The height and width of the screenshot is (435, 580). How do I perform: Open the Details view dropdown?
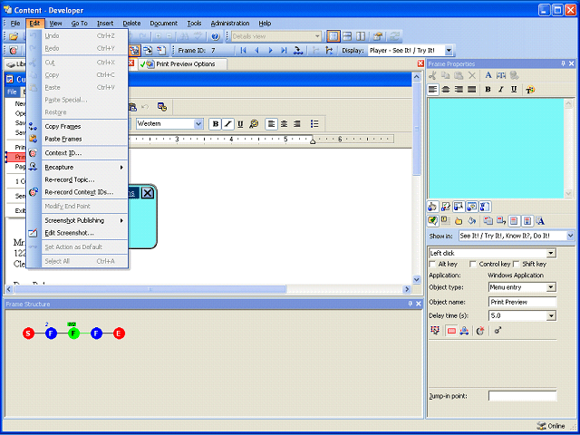click(x=317, y=36)
